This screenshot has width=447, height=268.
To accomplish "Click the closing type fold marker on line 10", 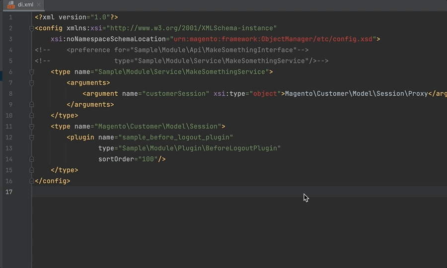I will tap(32, 115).
